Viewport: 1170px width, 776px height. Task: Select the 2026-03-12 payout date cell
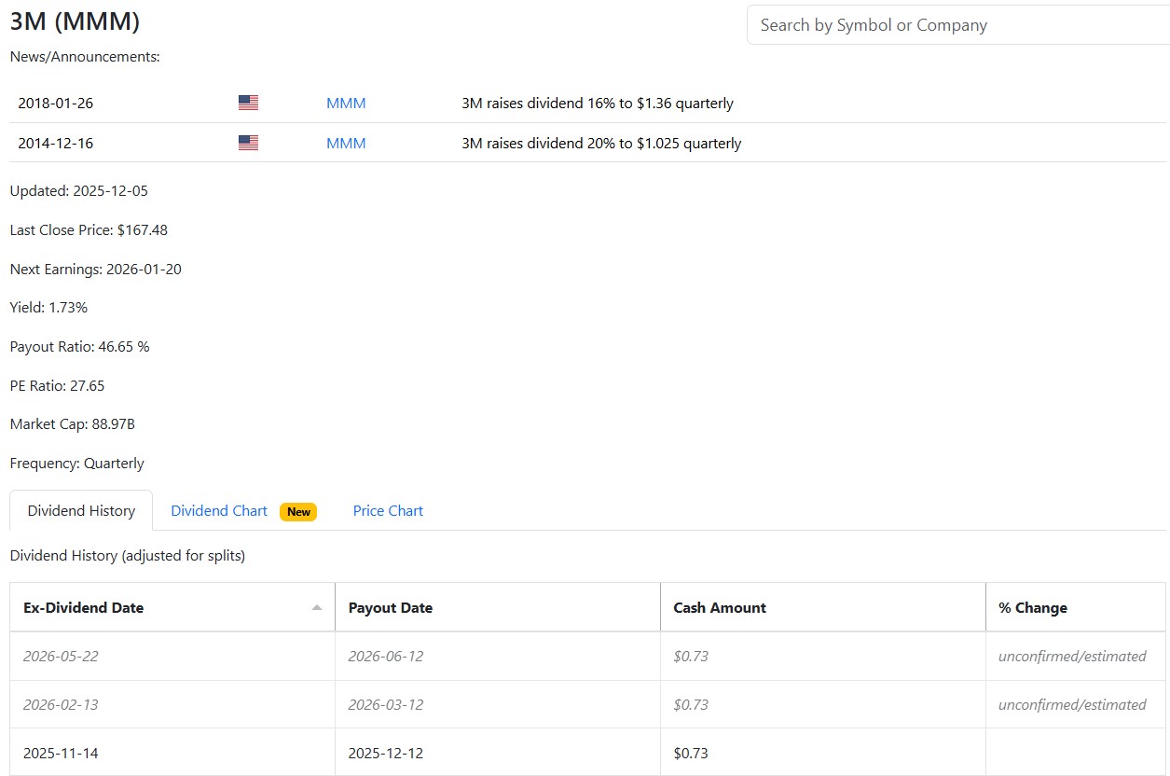[498, 704]
